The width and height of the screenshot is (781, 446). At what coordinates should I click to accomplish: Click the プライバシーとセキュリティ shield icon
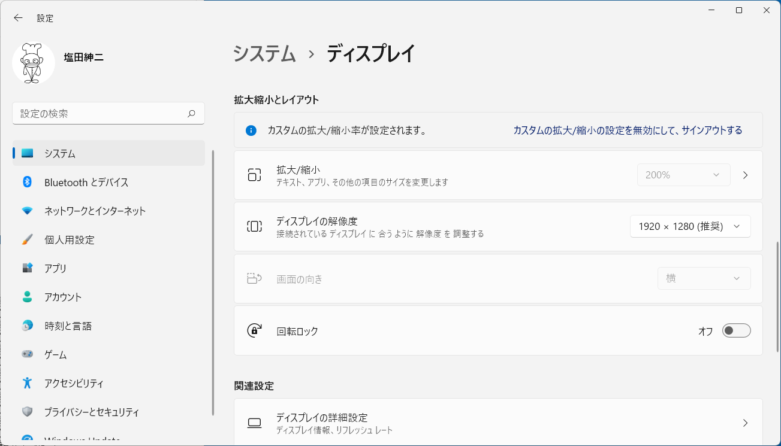27,412
